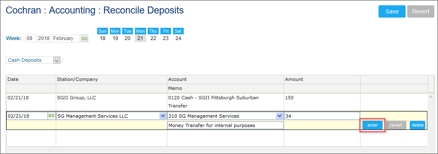The width and height of the screenshot is (438, 154).
Task: Click the year field showing 2018
Action: click(44, 38)
